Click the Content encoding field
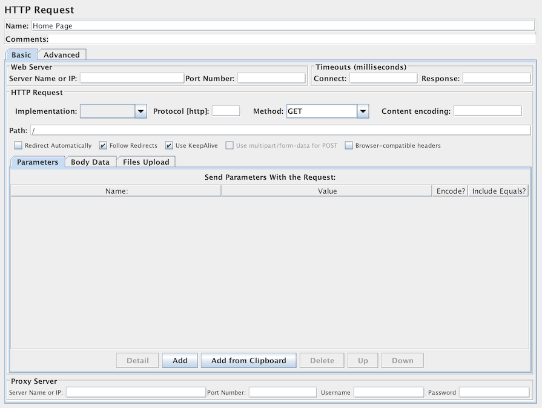The height and width of the screenshot is (408, 542). pos(487,111)
